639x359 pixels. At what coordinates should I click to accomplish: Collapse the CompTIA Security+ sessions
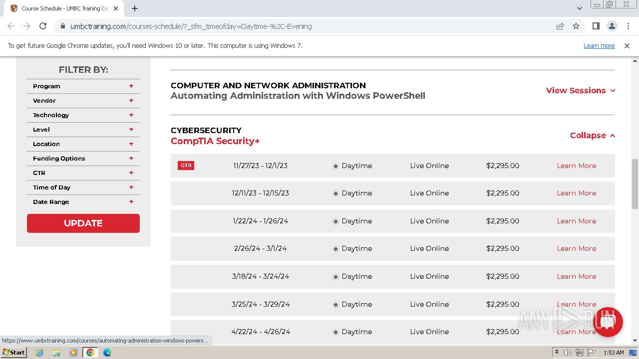pyautogui.click(x=592, y=136)
